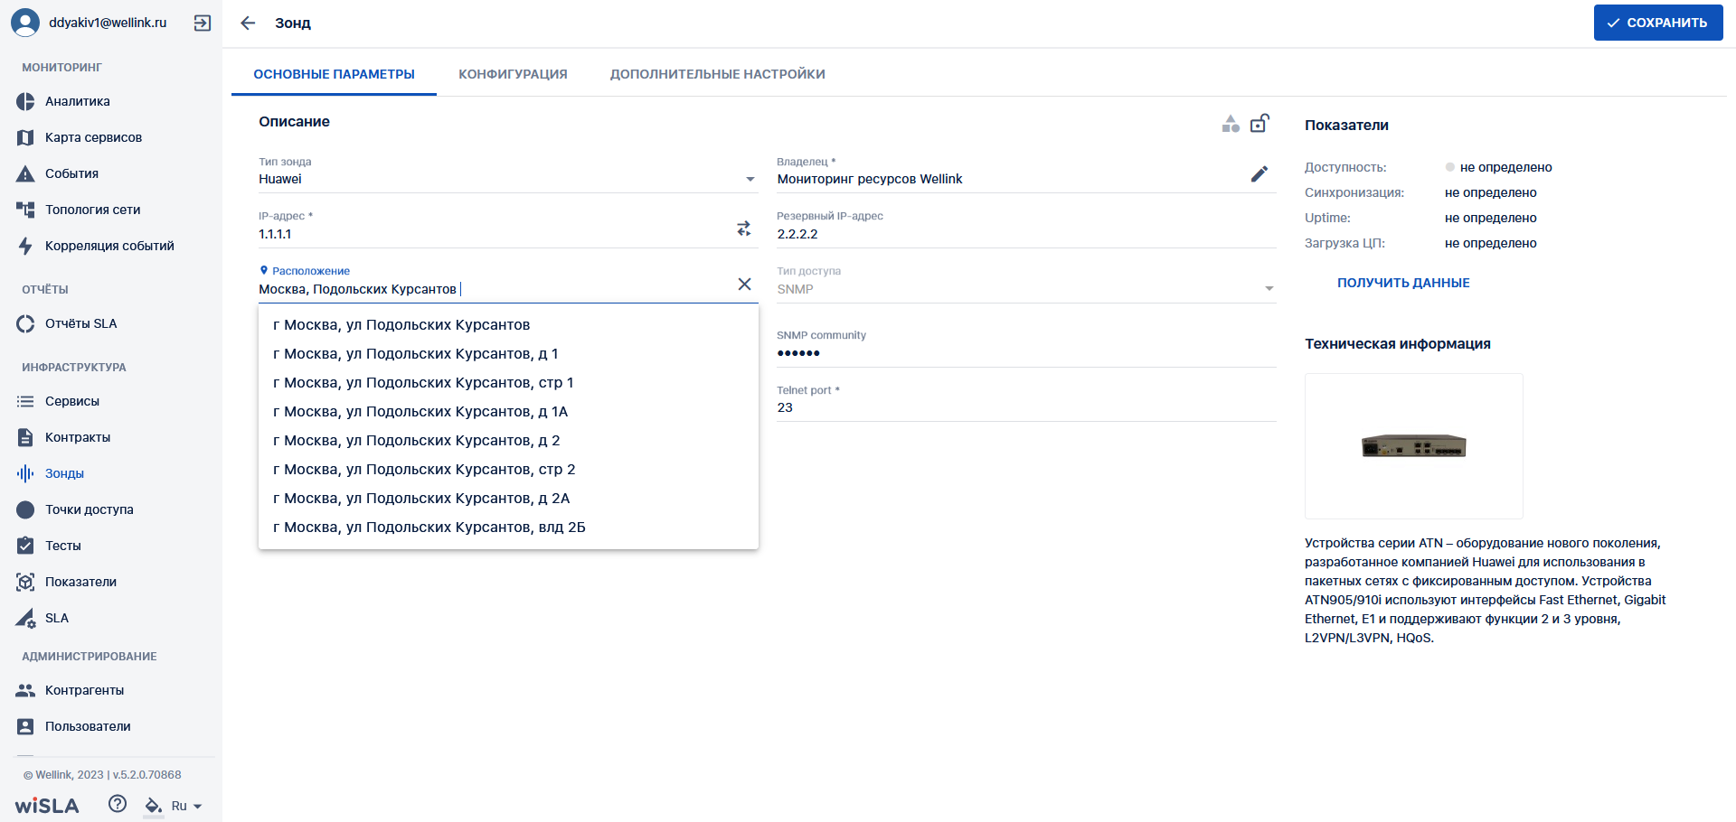Click the help question mark icon
Screen dimensions: 1736x822
[118, 804]
